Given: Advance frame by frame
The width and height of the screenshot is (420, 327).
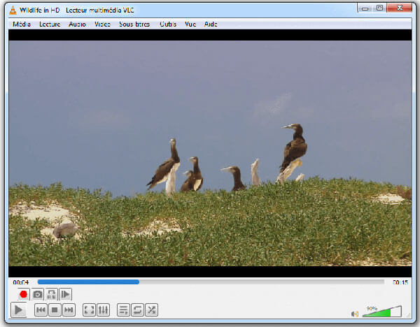Looking at the screenshot, I should 65,295.
